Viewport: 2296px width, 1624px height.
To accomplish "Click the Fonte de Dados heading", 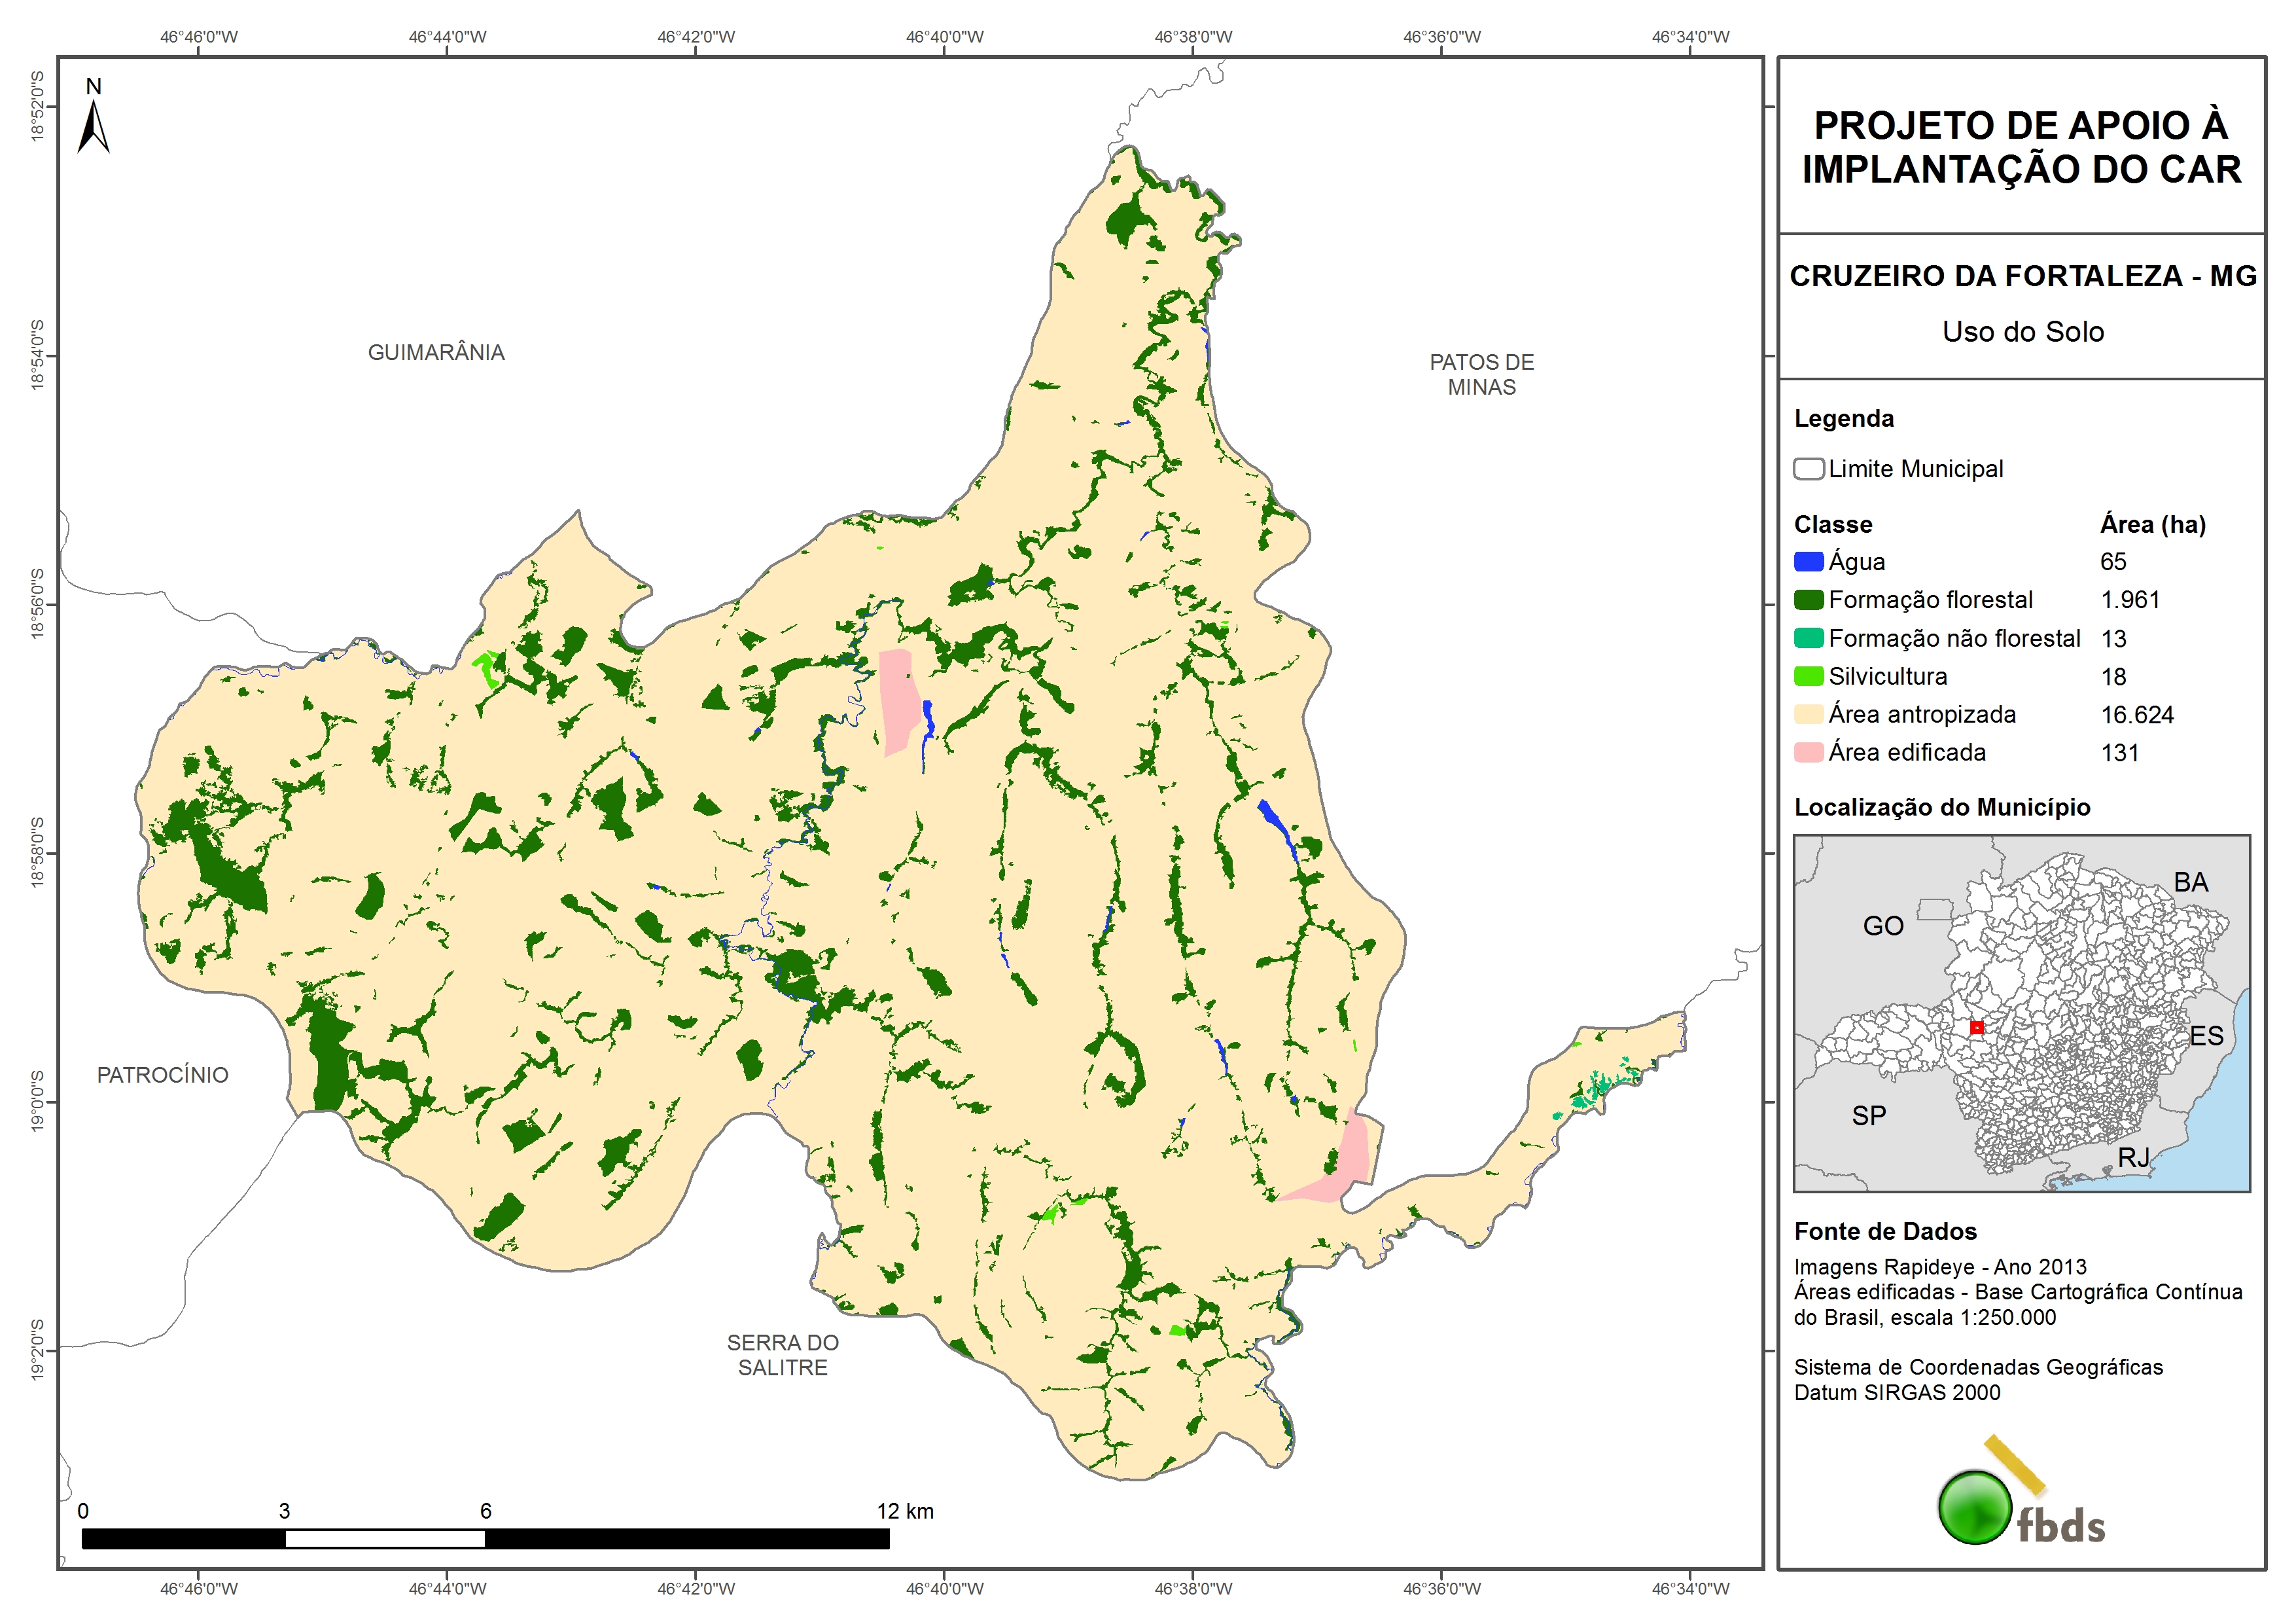I will point(1885,1231).
